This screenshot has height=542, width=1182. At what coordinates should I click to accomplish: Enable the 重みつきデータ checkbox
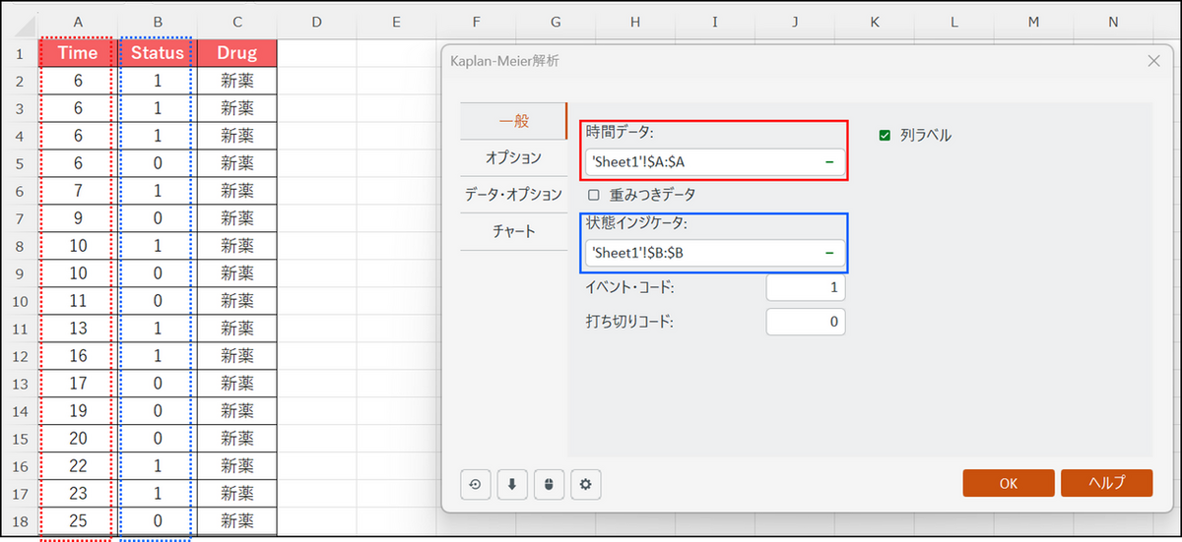594,195
